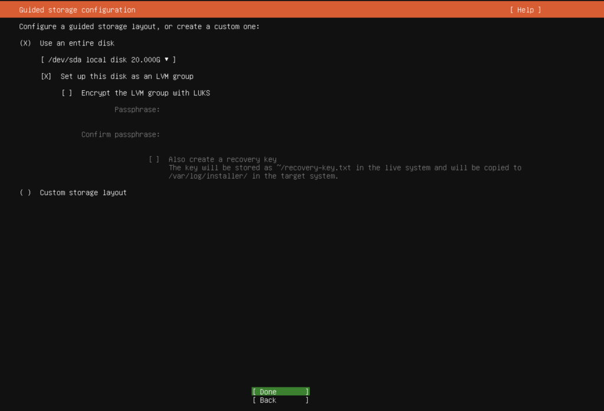604x411 pixels.
Task: Click the "Confirm passphrase:" label
Action: (120, 134)
